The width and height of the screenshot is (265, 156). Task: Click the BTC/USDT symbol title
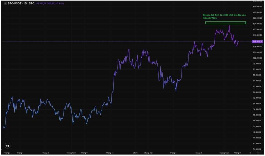point(15,3)
